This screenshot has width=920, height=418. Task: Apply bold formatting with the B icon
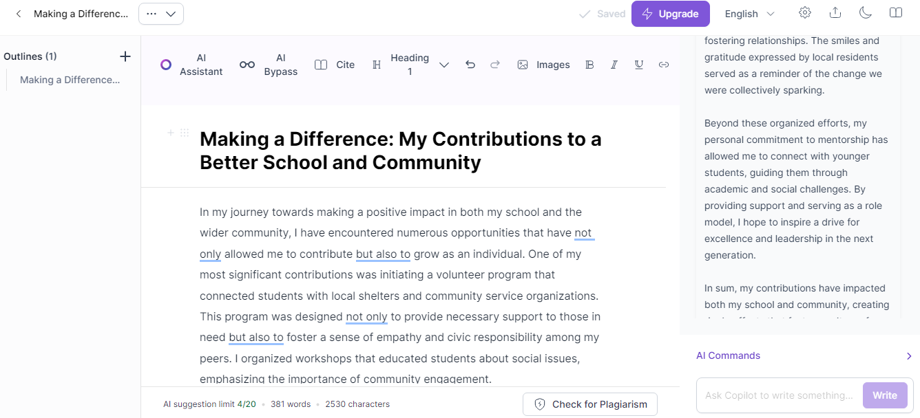pos(589,65)
